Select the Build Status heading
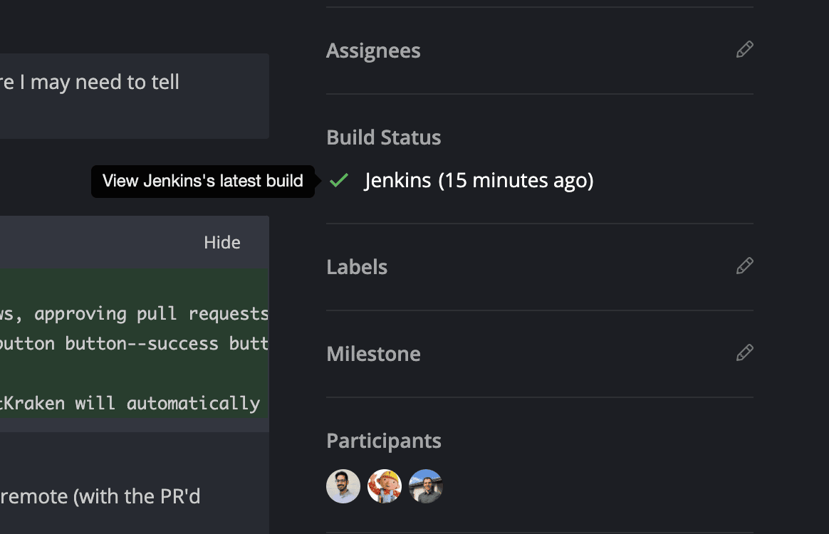Screen dimensions: 829x534 tap(383, 137)
